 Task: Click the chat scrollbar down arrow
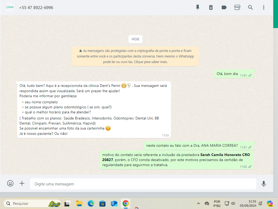coord(272,173)
